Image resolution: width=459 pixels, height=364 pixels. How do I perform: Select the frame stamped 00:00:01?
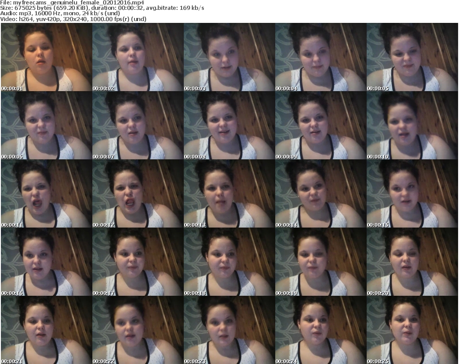coord(46,57)
